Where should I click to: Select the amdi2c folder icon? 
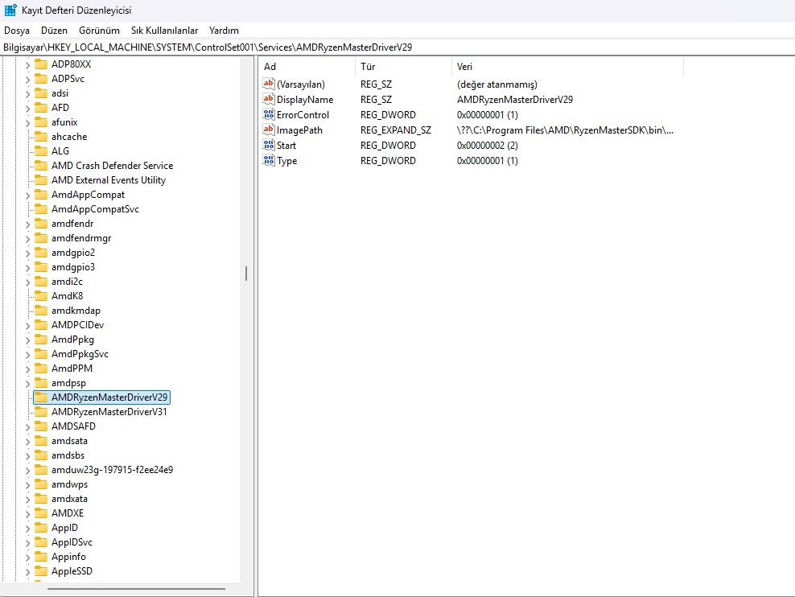pyautogui.click(x=40, y=282)
